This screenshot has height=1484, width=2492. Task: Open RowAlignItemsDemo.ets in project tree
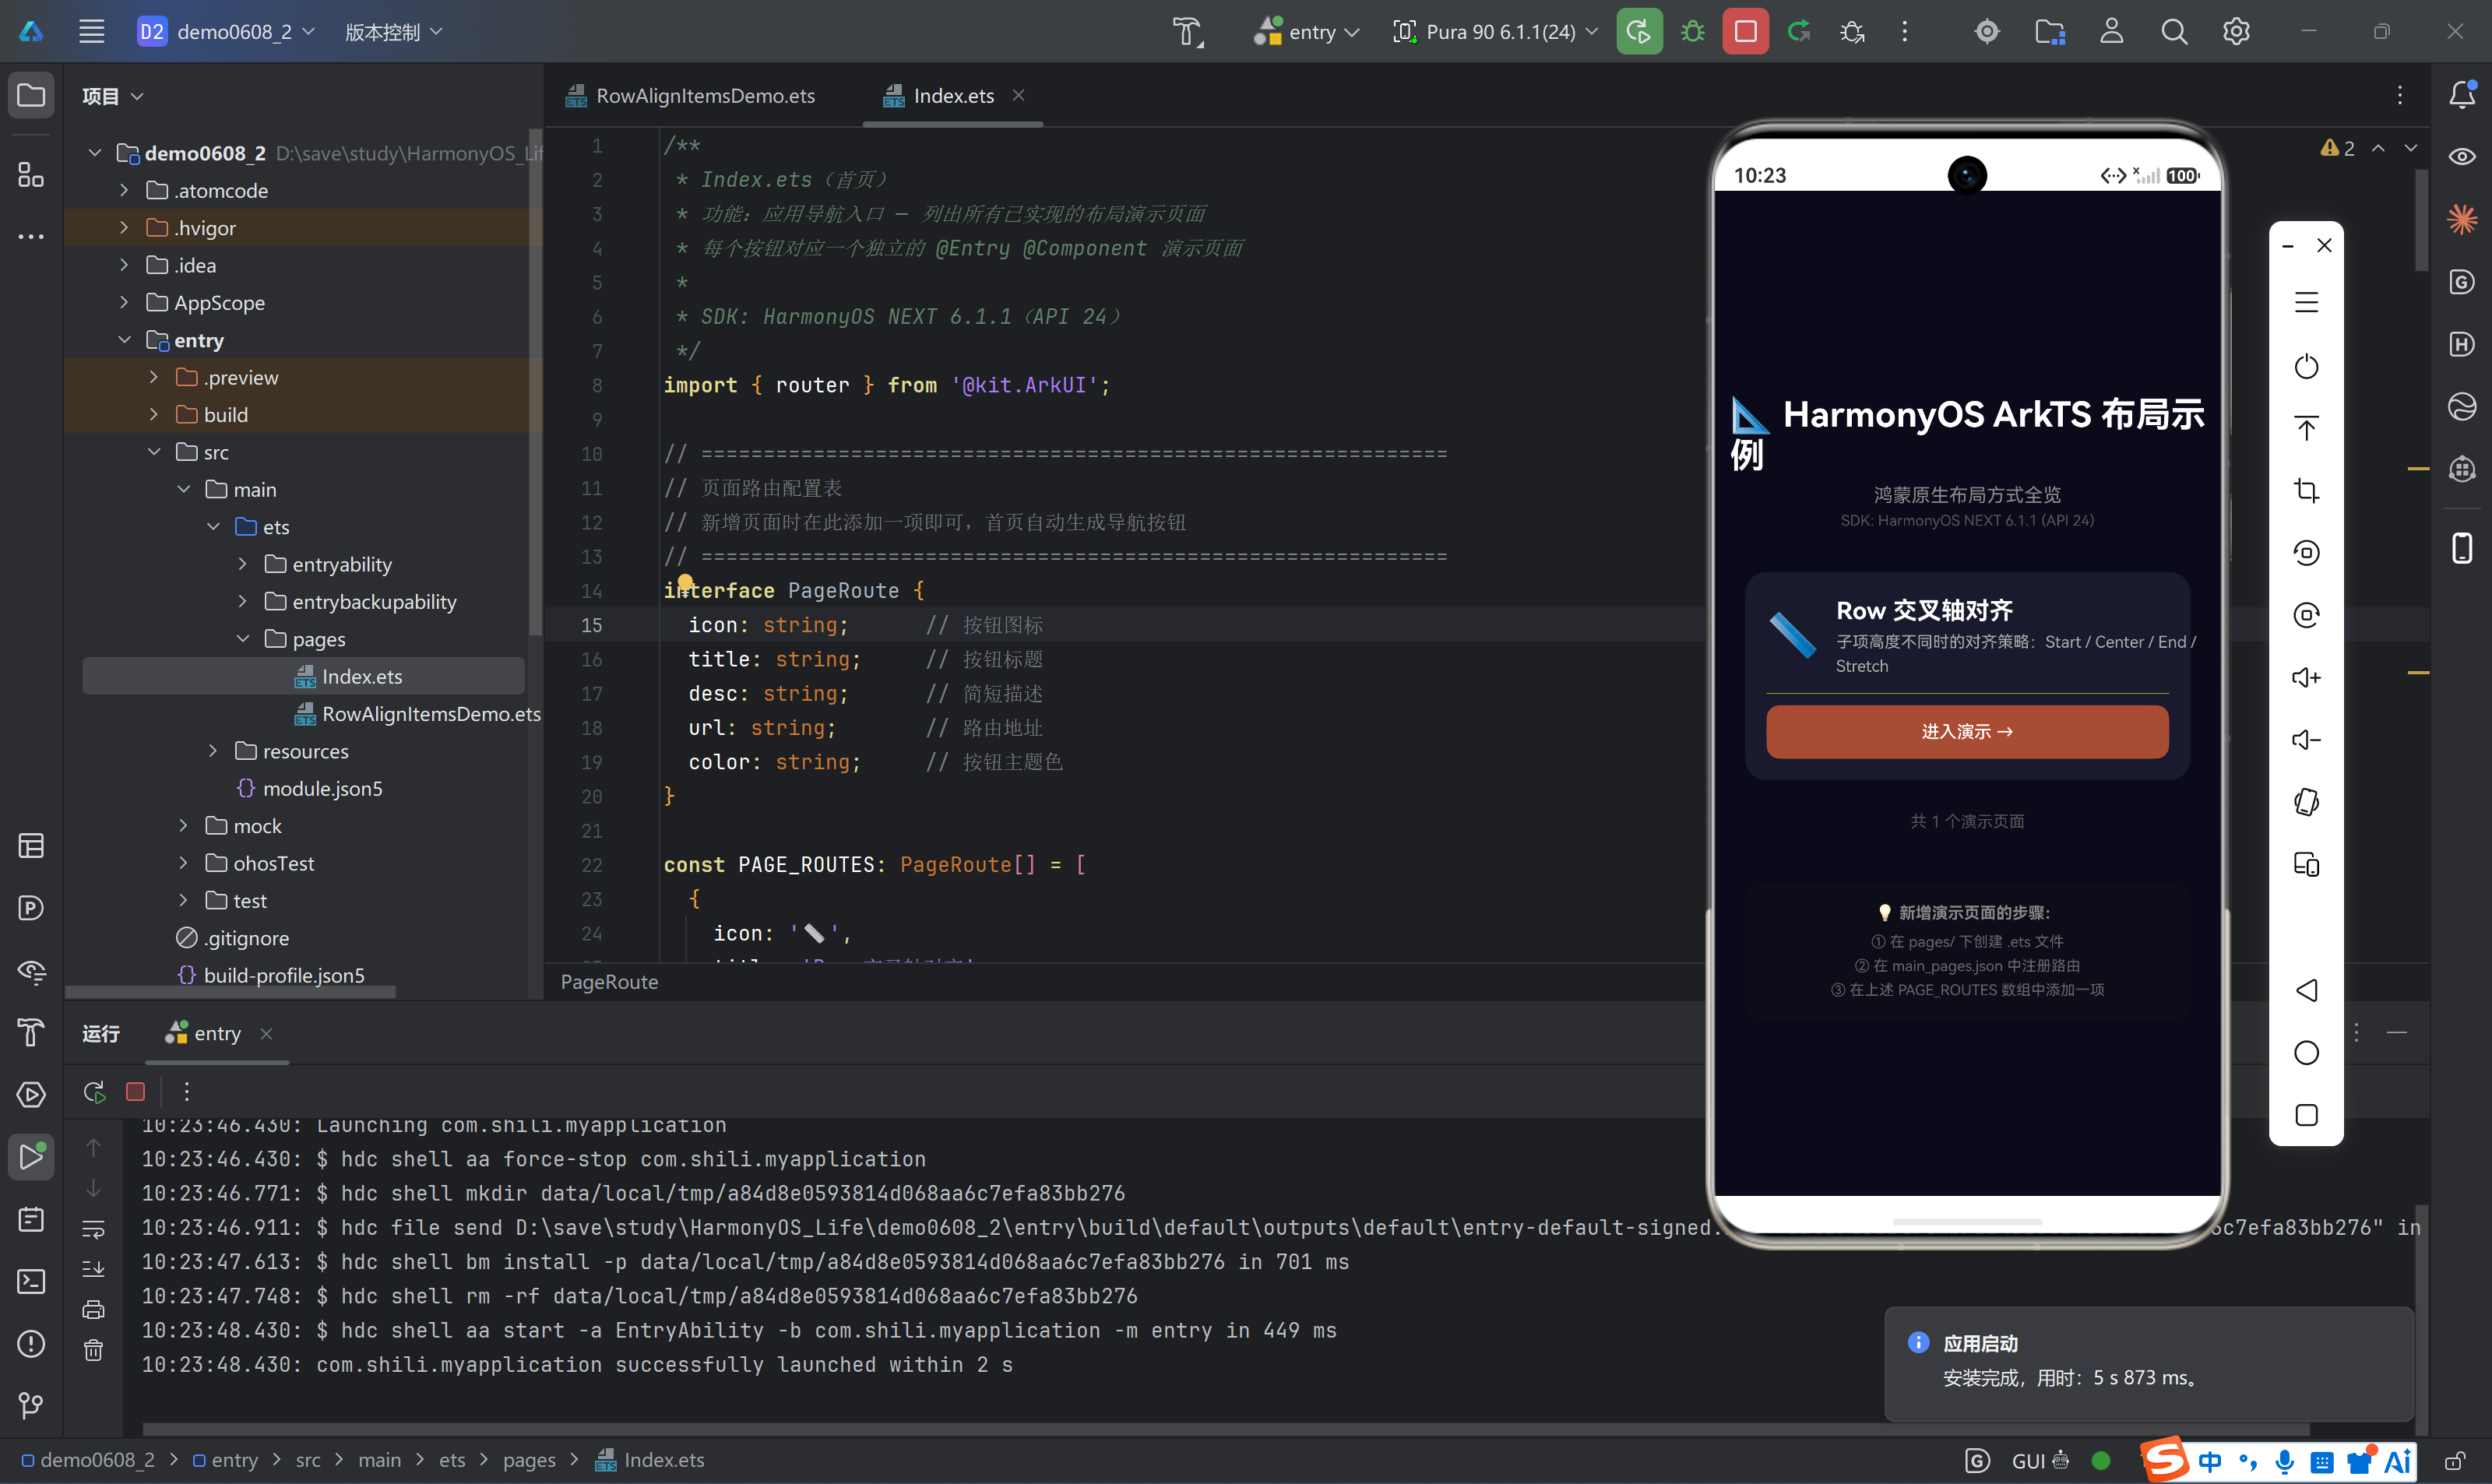417,714
